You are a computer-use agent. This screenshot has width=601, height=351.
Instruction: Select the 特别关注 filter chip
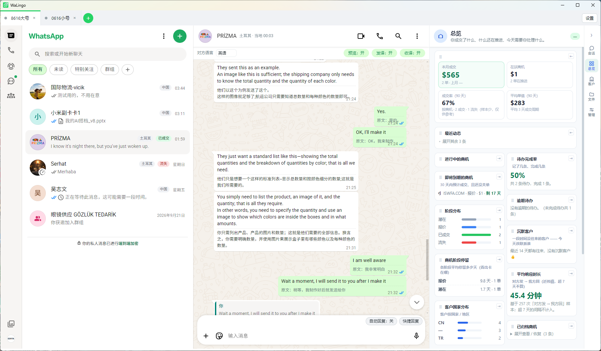(84, 69)
